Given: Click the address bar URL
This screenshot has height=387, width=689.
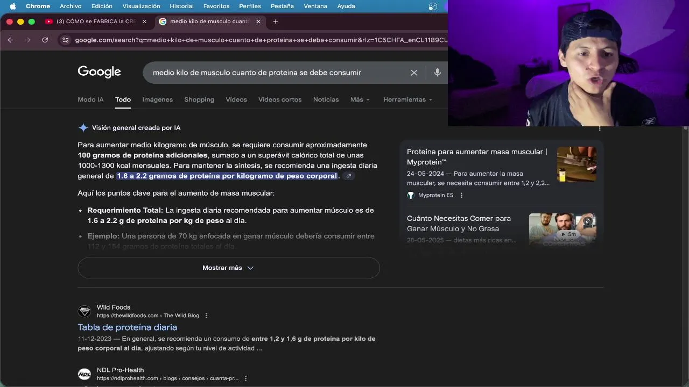Looking at the screenshot, I should point(261,40).
